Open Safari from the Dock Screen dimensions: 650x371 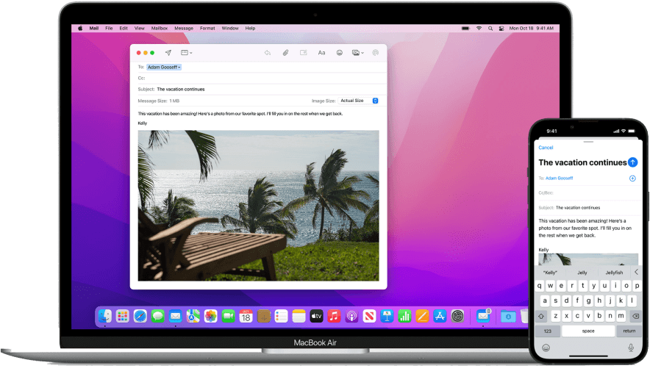pyautogui.click(x=140, y=316)
